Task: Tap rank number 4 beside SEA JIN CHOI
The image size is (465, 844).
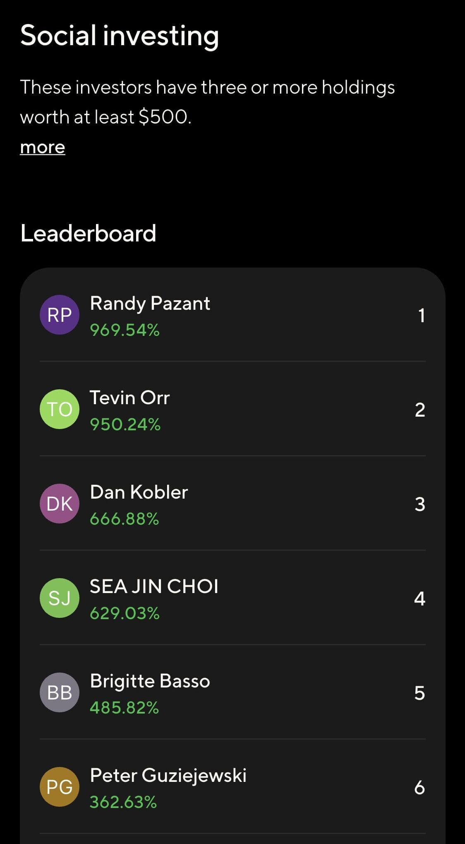Action: tap(419, 599)
